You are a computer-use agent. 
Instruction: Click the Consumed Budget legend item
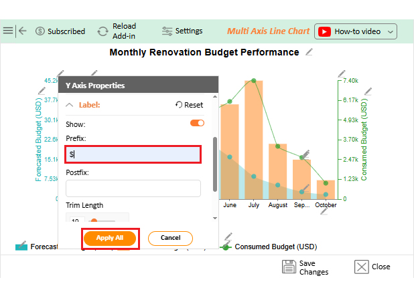pyautogui.click(x=269, y=247)
